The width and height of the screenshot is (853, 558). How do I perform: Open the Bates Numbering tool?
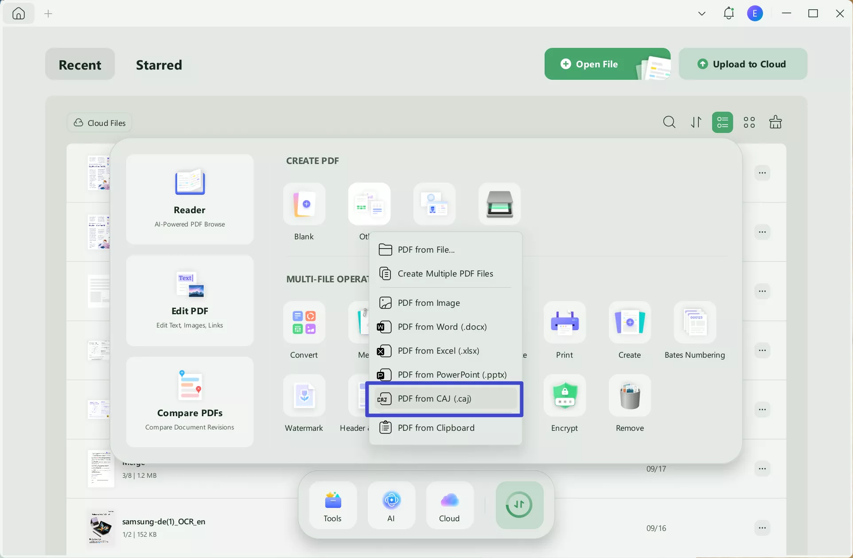(694, 323)
